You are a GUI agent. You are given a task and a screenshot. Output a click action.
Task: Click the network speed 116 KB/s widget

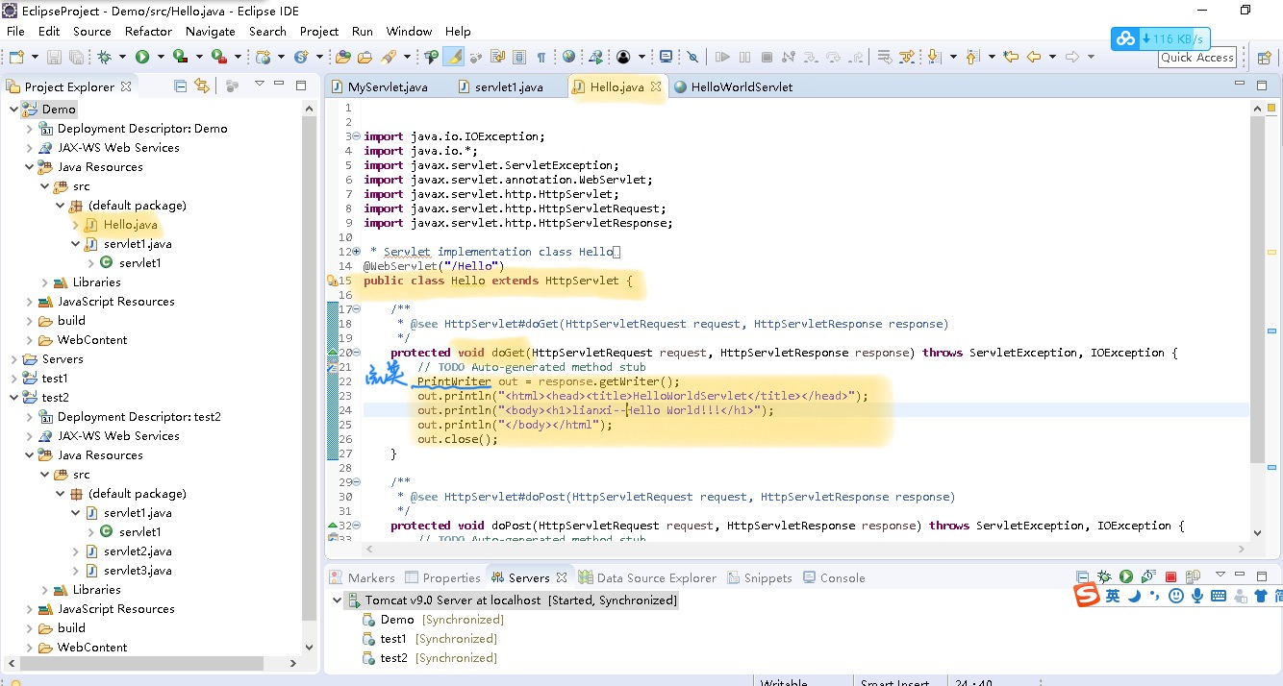(x=1160, y=38)
